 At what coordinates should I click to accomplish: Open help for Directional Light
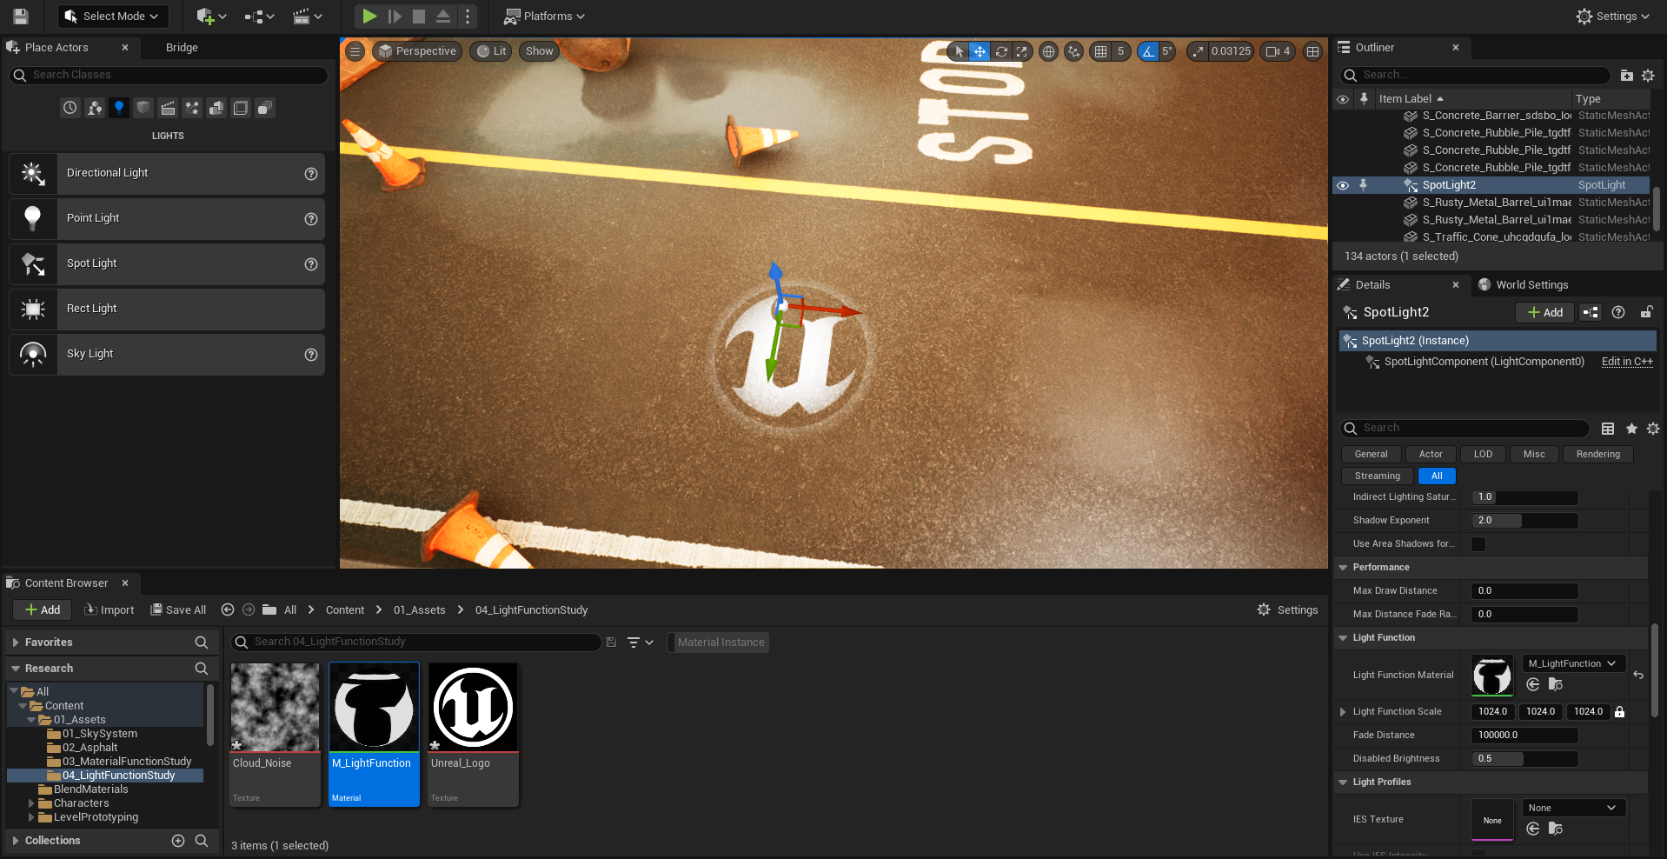[311, 174]
